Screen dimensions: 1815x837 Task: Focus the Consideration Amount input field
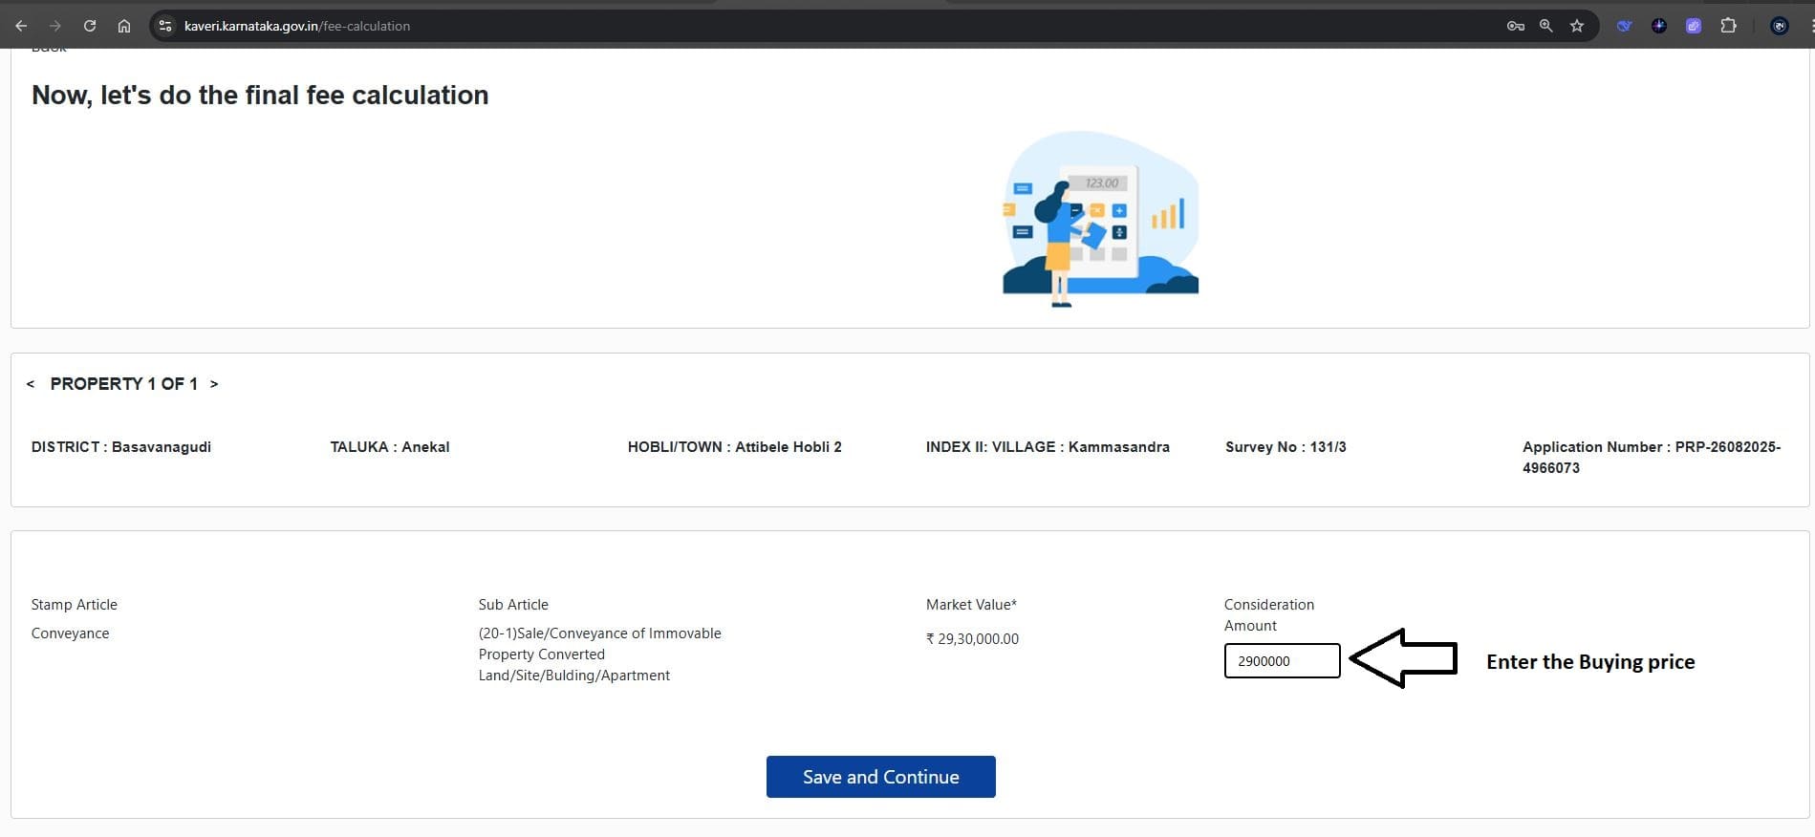pyautogui.click(x=1282, y=661)
